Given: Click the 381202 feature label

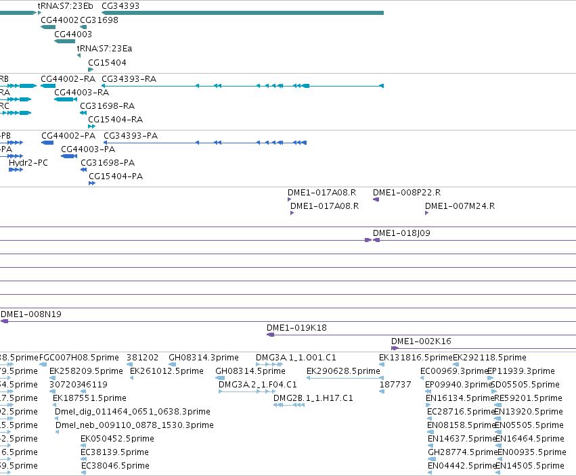Looking at the screenshot, I should pos(143,358).
